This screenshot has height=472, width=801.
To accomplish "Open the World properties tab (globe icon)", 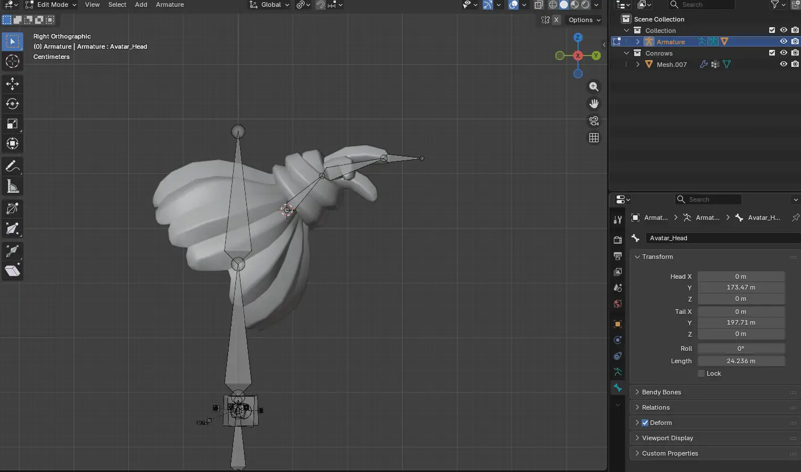I will point(618,304).
